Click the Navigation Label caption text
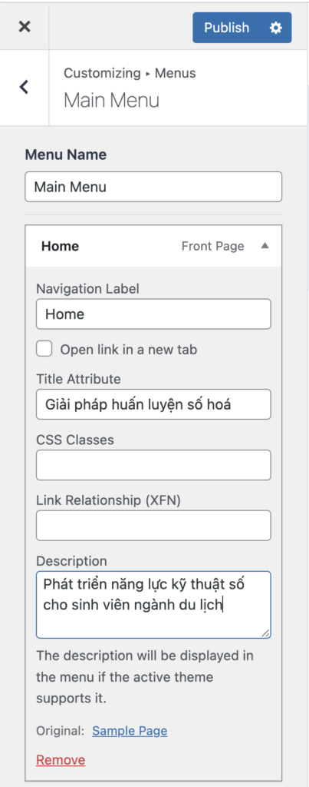Viewport: 309px width, 787px height. (x=87, y=289)
